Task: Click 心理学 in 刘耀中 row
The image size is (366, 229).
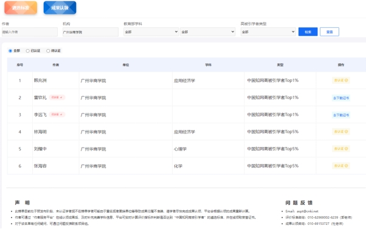Action: click(x=180, y=149)
